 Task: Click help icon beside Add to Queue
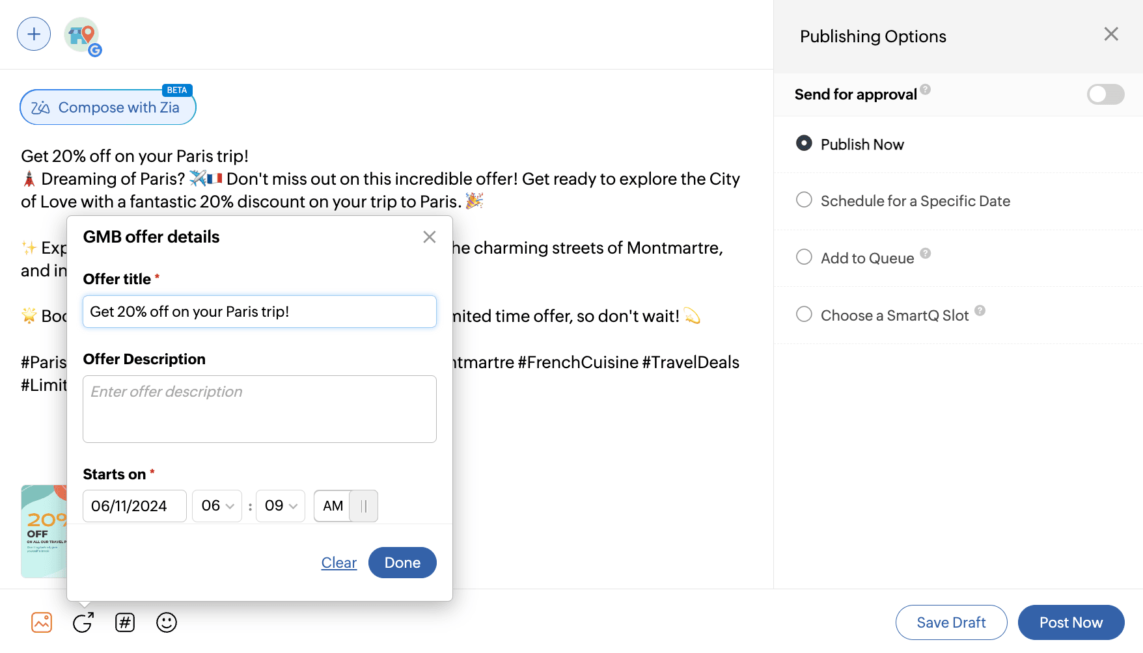(x=926, y=253)
